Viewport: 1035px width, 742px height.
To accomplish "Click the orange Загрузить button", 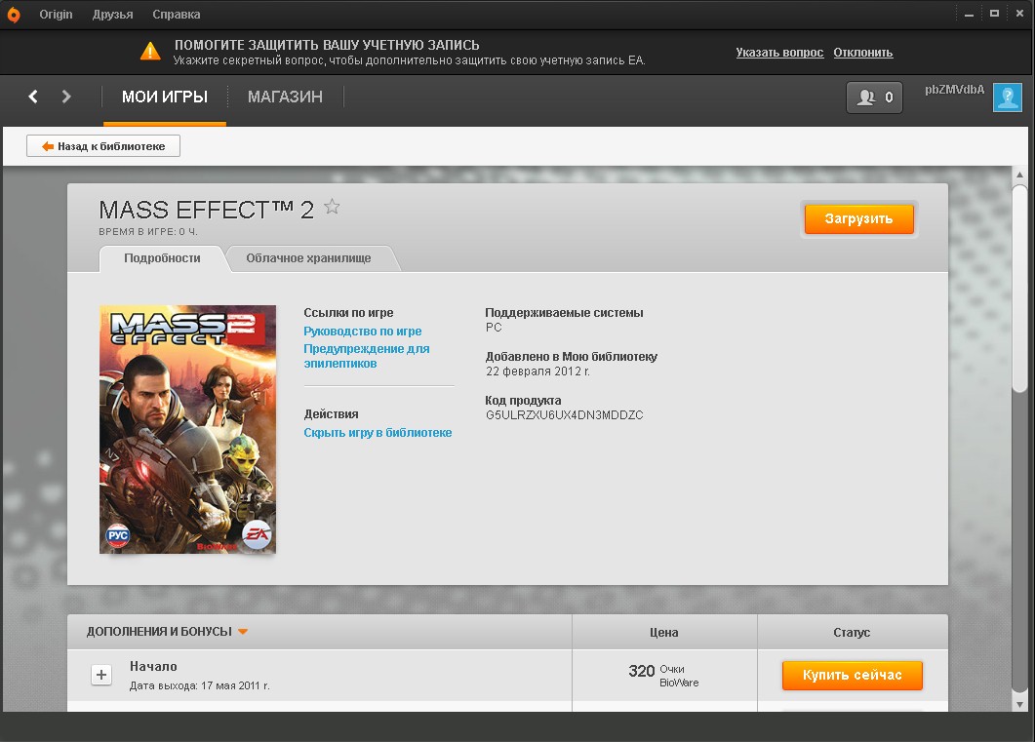I will (x=858, y=219).
